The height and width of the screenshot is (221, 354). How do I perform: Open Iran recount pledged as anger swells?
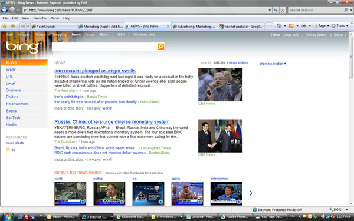(95, 71)
